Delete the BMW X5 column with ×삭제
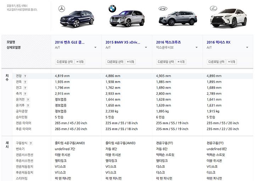This screenshot has height=181, width=255. click(130, 62)
